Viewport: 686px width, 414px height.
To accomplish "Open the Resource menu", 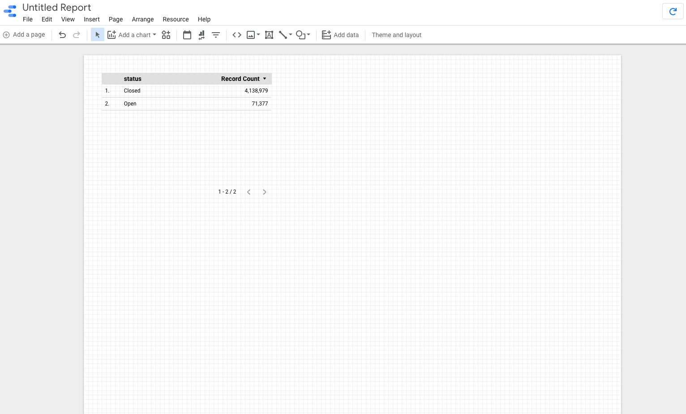I will tap(176, 19).
